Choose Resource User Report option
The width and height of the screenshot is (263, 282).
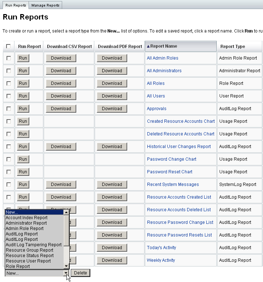point(34,261)
